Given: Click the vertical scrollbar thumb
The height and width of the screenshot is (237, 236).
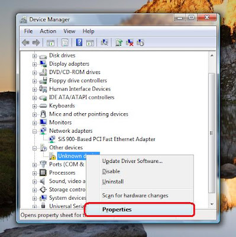Looking at the screenshot, I should pyautogui.click(x=212, y=133).
